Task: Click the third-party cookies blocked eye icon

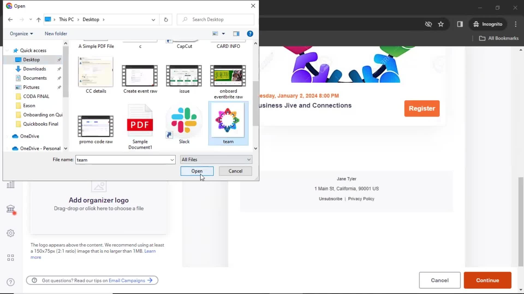Action: point(428,24)
